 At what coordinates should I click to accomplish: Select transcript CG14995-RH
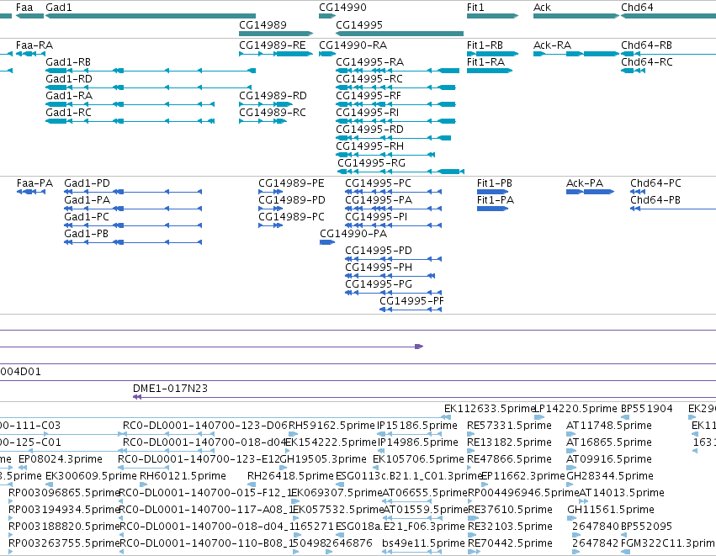coord(385,156)
